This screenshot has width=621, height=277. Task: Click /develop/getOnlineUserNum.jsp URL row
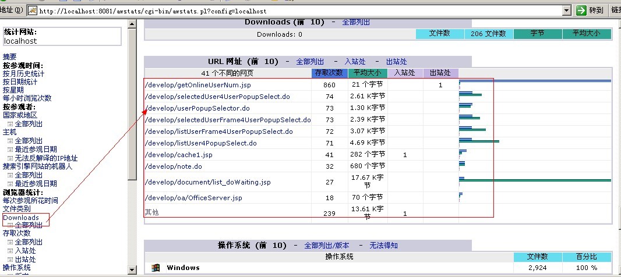197,85
